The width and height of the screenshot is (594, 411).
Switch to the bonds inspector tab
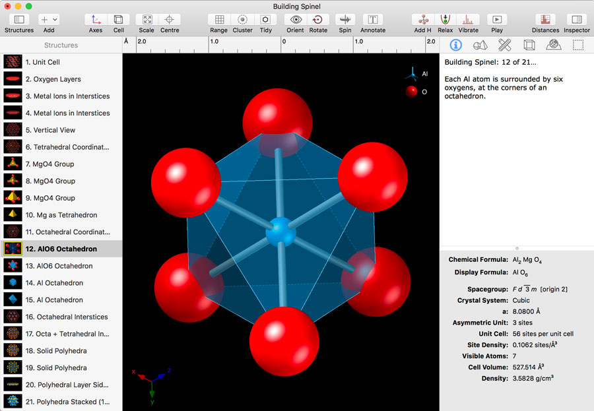pos(504,45)
